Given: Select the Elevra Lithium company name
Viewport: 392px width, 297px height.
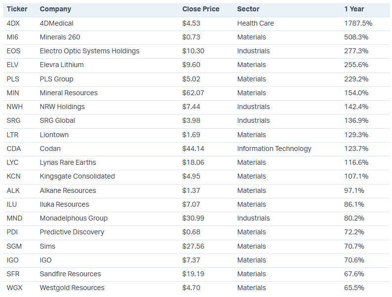Looking at the screenshot, I should 62,65.
